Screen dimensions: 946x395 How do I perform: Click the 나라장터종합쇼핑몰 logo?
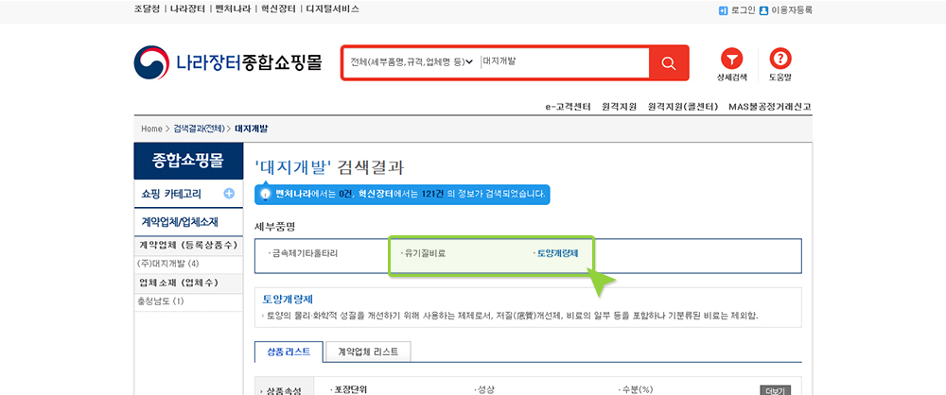click(228, 63)
